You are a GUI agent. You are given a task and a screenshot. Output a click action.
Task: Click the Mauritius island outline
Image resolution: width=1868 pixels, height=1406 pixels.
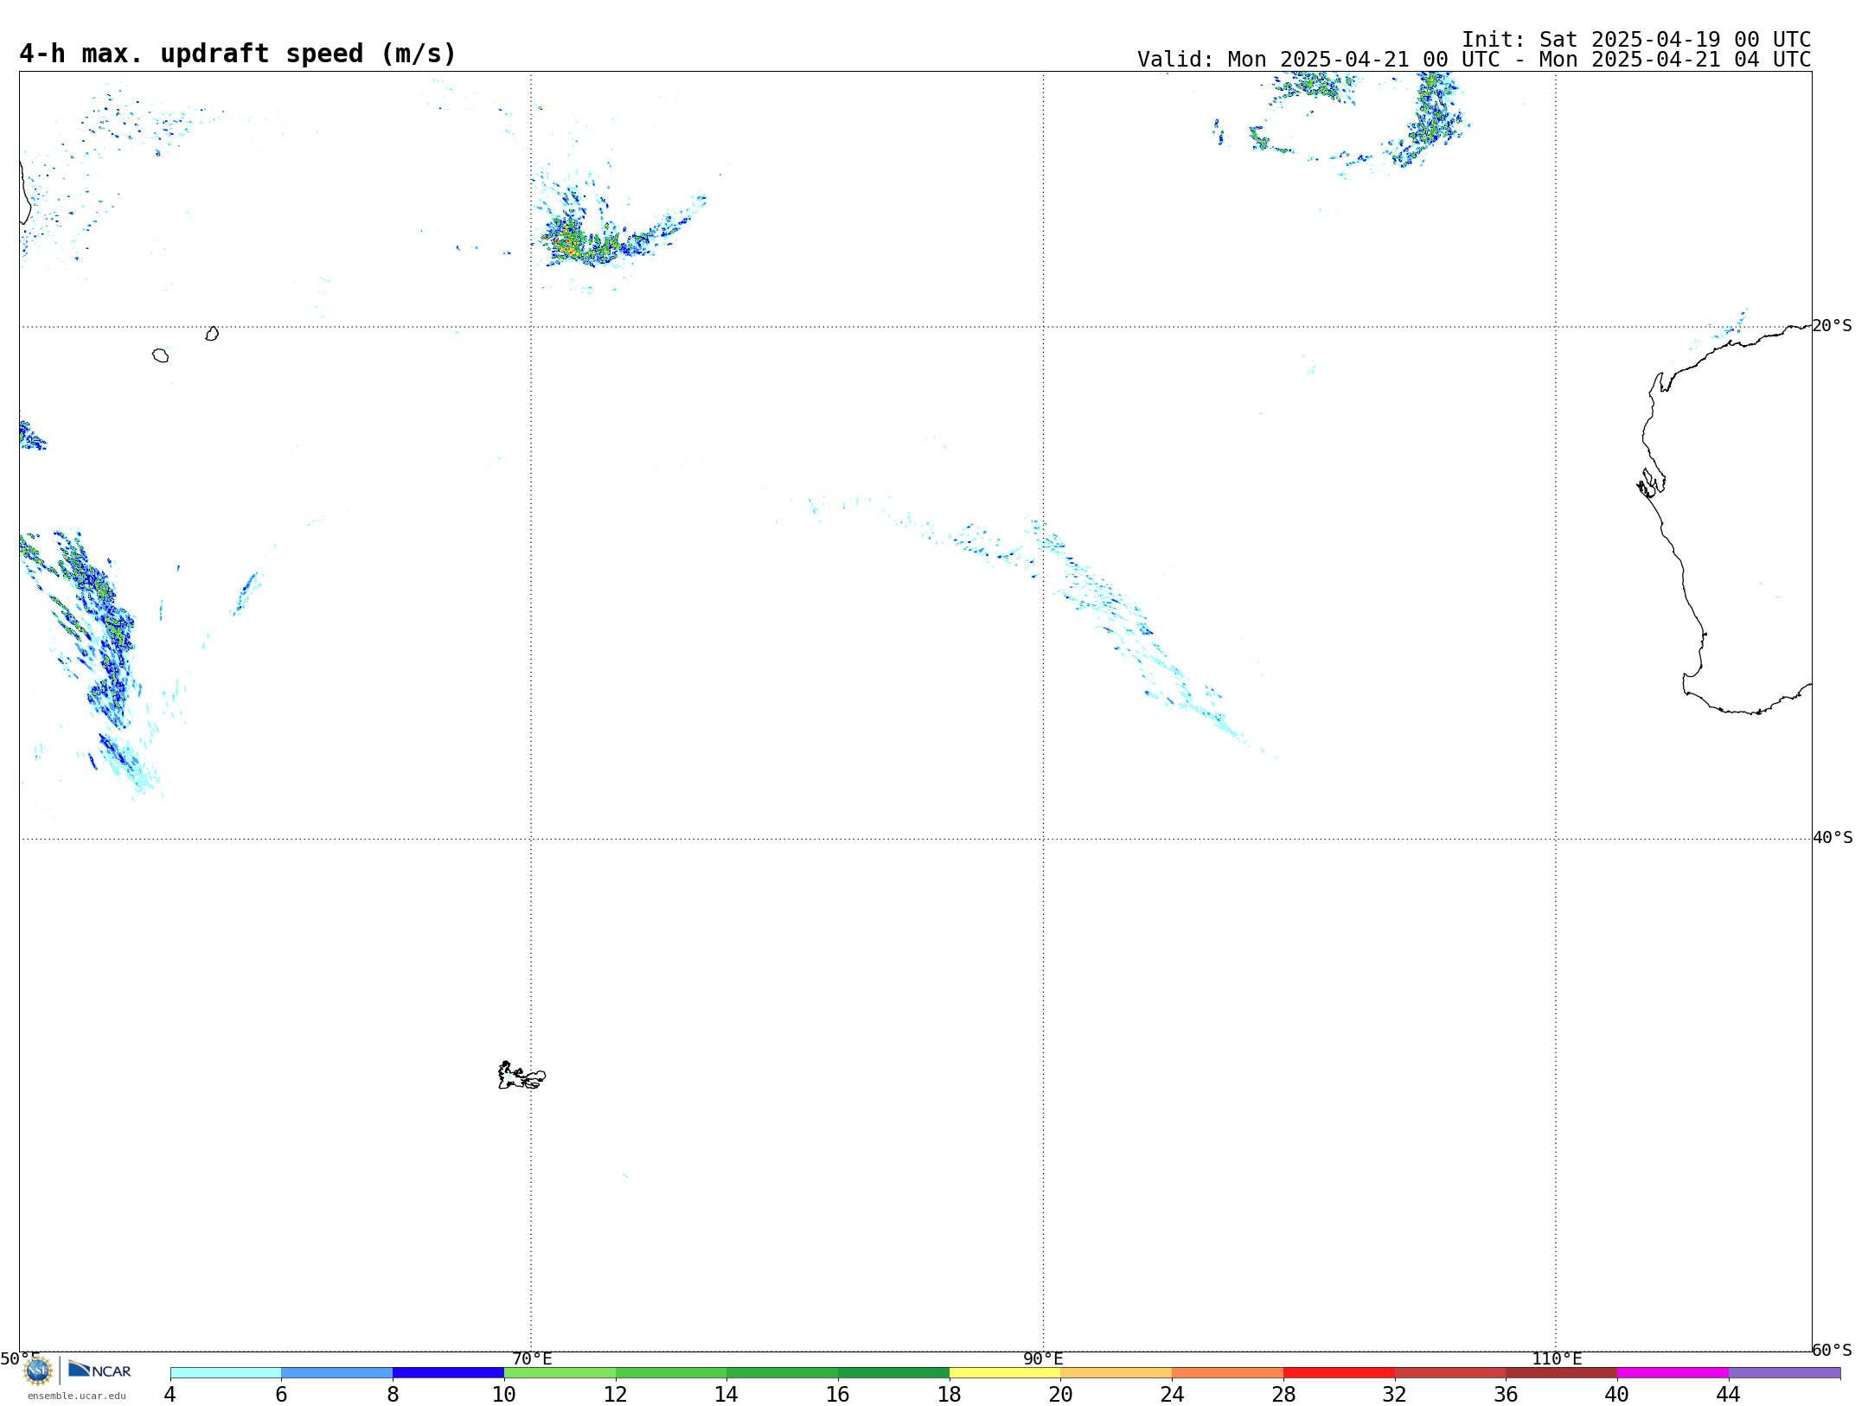(x=212, y=334)
